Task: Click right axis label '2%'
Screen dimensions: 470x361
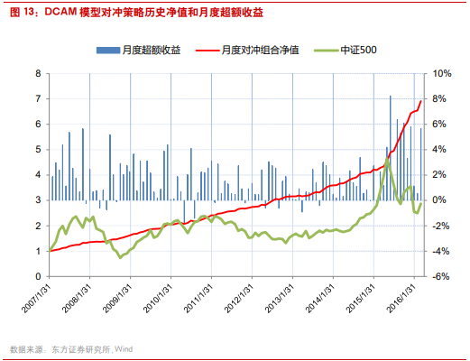Action: pyautogui.click(x=439, y=175)
